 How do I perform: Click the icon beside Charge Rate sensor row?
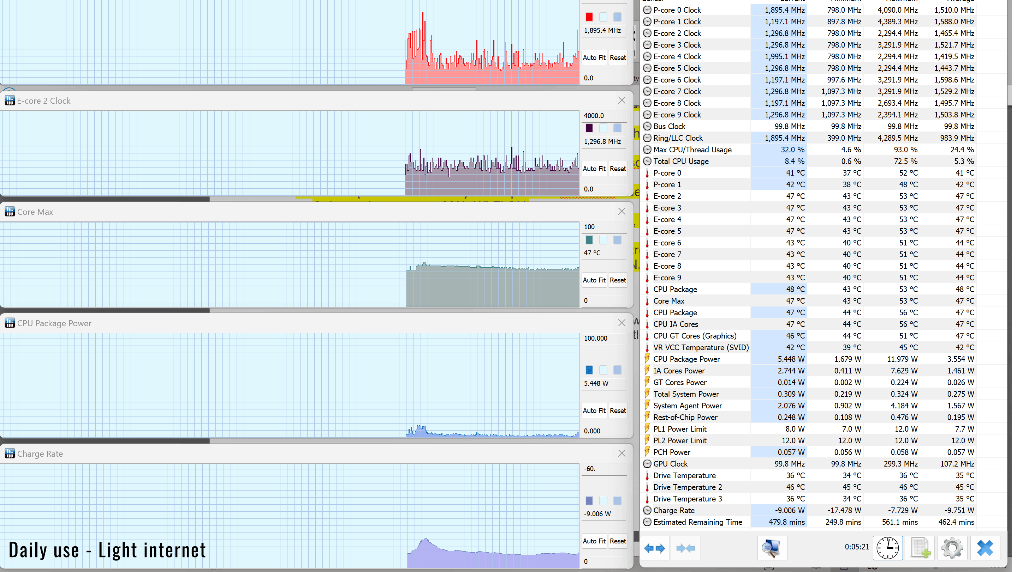point(647,511)
